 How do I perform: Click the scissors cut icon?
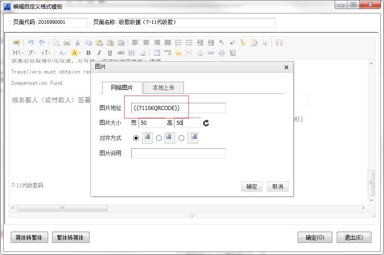77,43
